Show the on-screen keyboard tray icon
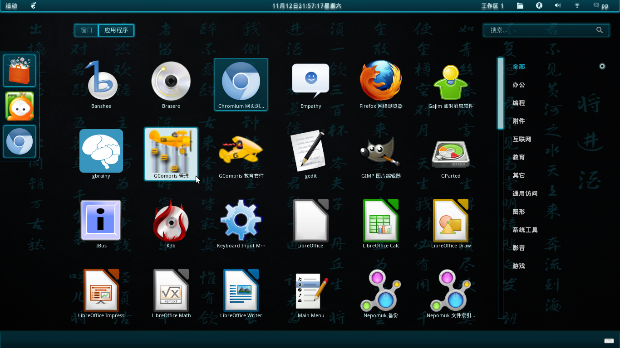Screen dimensions: 620x348 coord(609,341)
